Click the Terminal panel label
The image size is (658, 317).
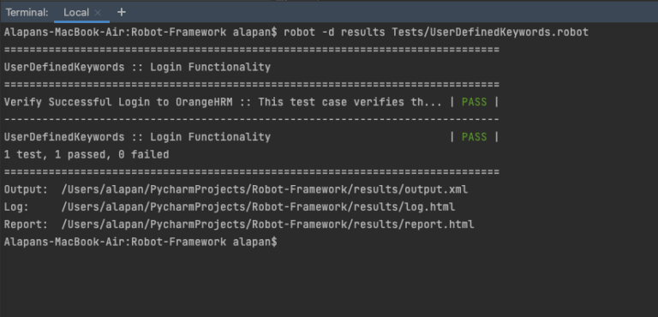click(27, 13)
